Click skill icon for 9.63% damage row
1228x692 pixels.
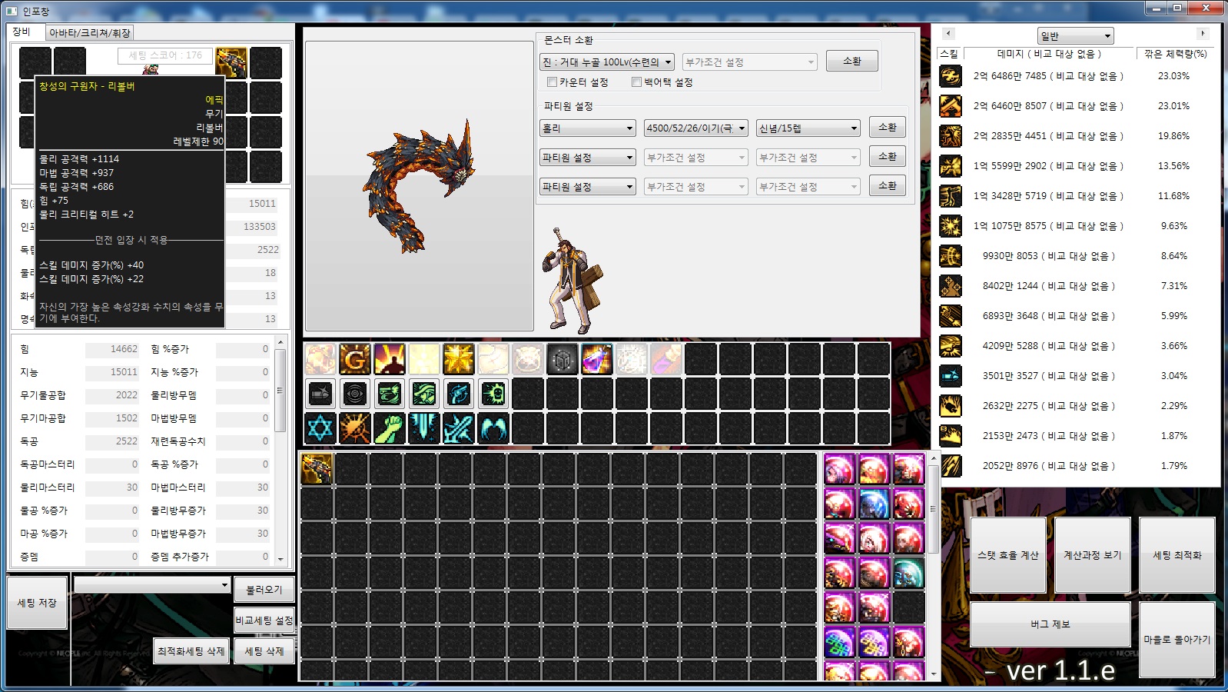pyautogui.click(x=951, y=226)
